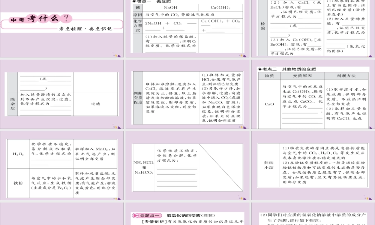The width and height of the screenshot is (375, 225).
Task: Open the blank purple slide thumbnail in bottom row
Action: click(x=62, y=214)
